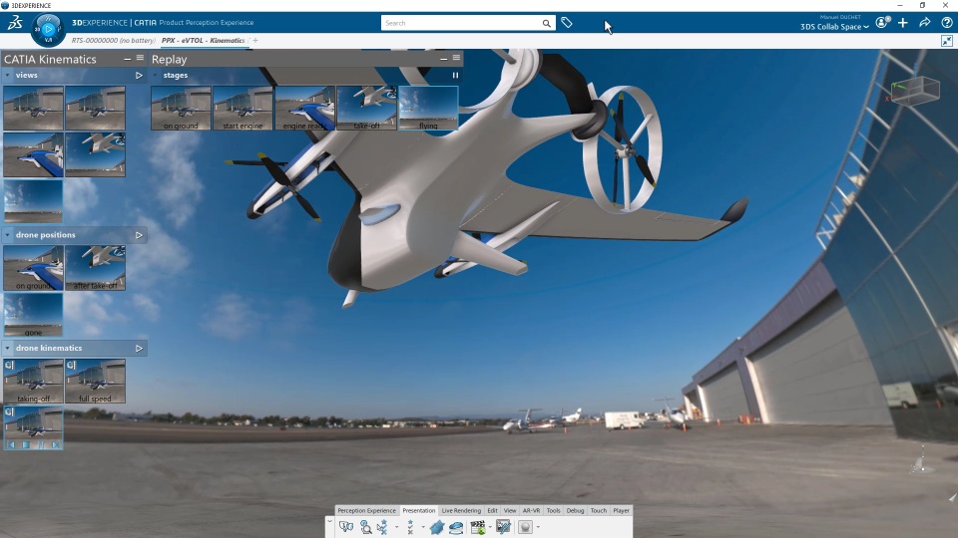Click the star-check-cross selection toolbar icon
This screenshot has width=958, height=538.
pos(382,527)
